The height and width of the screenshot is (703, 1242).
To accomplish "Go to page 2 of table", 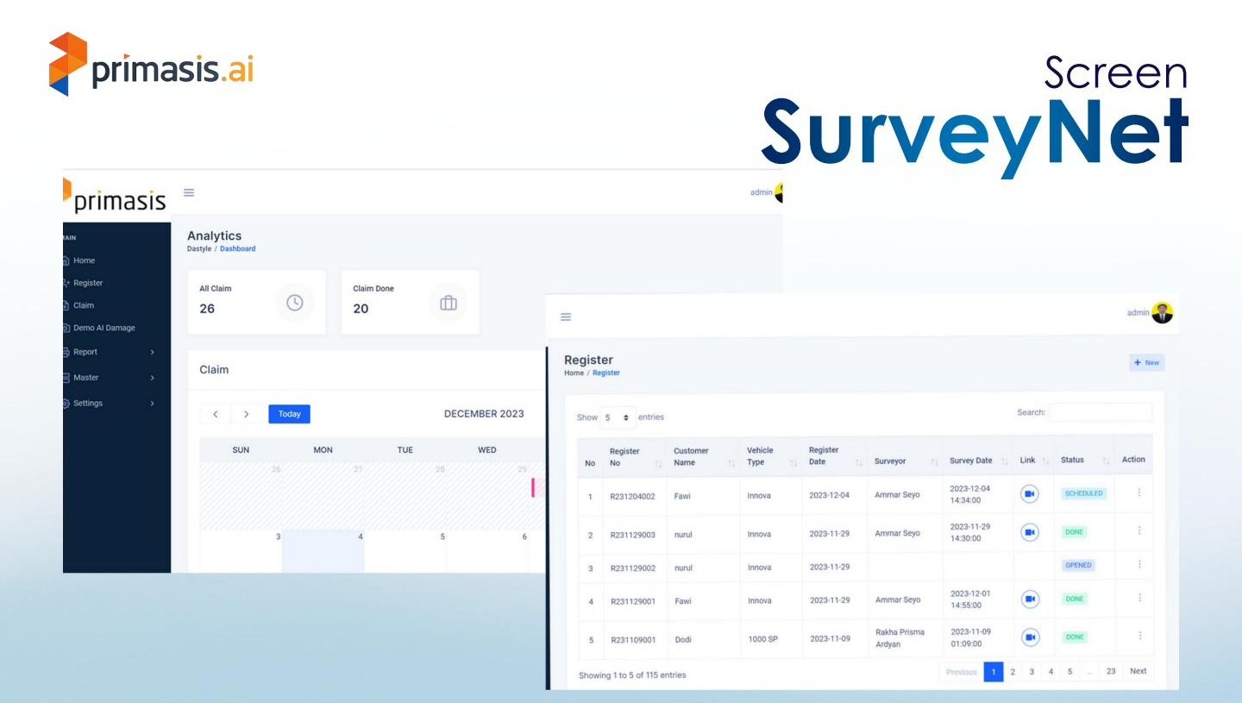I will click(1013, 671).
